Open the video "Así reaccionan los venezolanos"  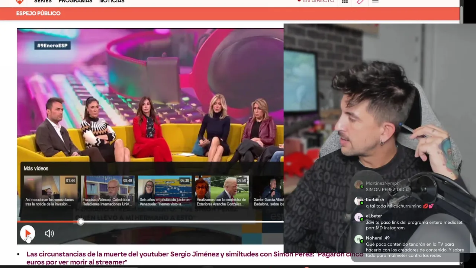click(51, 191)
